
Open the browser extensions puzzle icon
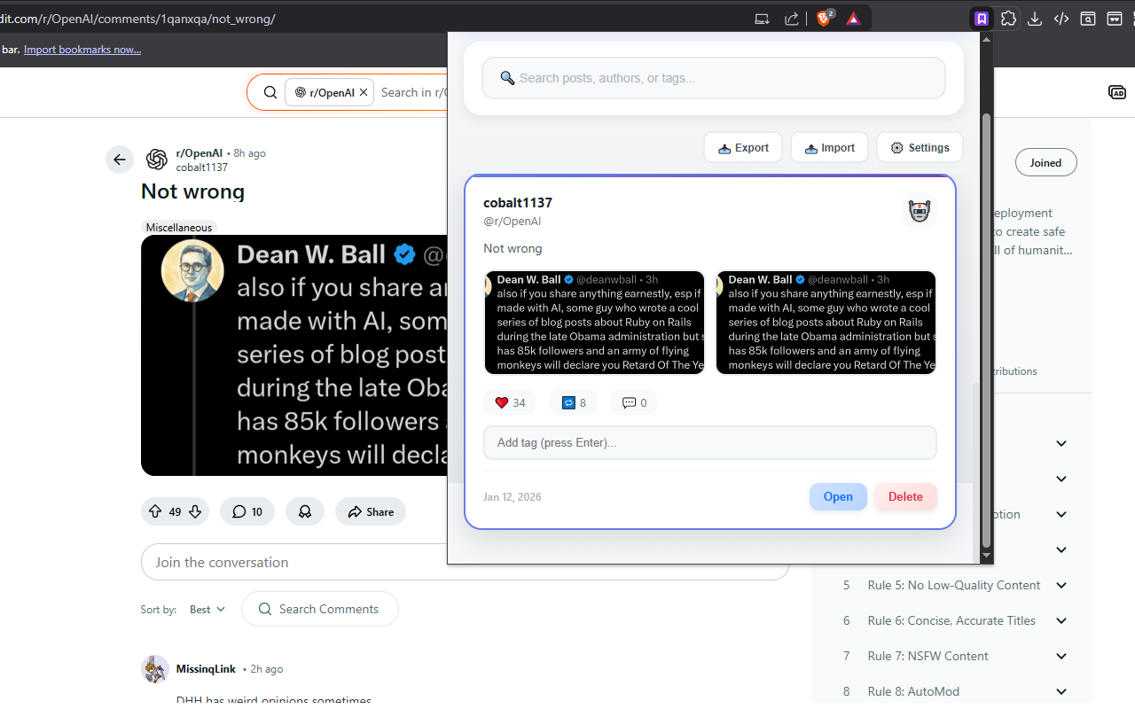pos(1008,19)
